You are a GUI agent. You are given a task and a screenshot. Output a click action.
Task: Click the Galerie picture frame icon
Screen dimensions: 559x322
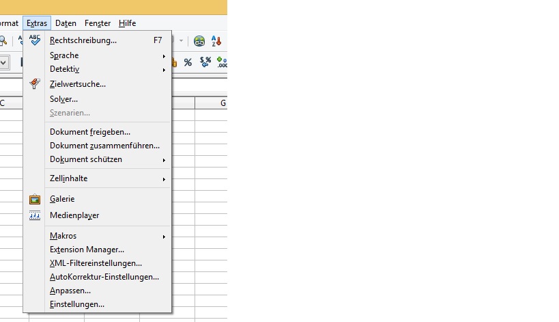pos(35,199)
